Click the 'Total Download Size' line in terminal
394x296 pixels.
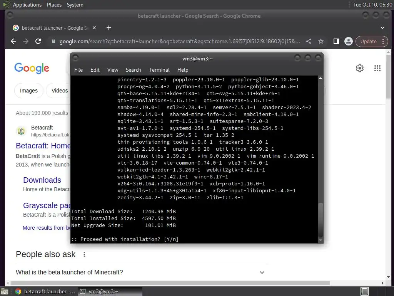[x=124, y=212]
